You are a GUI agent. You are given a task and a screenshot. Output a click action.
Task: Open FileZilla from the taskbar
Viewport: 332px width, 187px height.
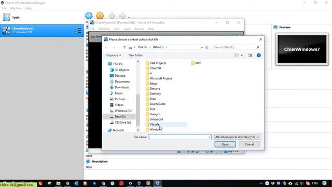pyautogui.click(x=40, y=183)
